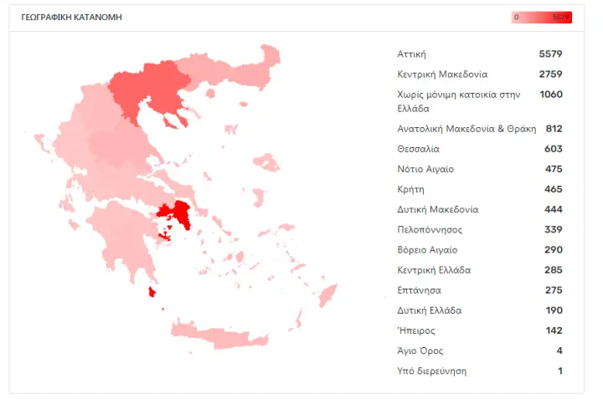Viewport: 603px width, 399px height.
Task: Click the Υπό διερεύνηση entry
Action: click(x=480, y=371)
